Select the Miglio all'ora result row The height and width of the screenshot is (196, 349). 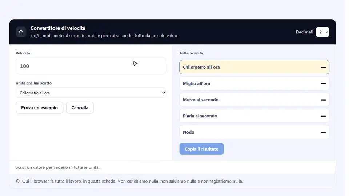(254, 83)
